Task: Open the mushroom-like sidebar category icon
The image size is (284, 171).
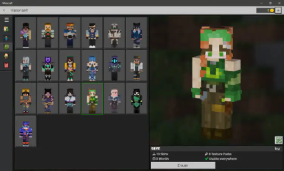Action: pyautogui.click(x=6, y=56)
